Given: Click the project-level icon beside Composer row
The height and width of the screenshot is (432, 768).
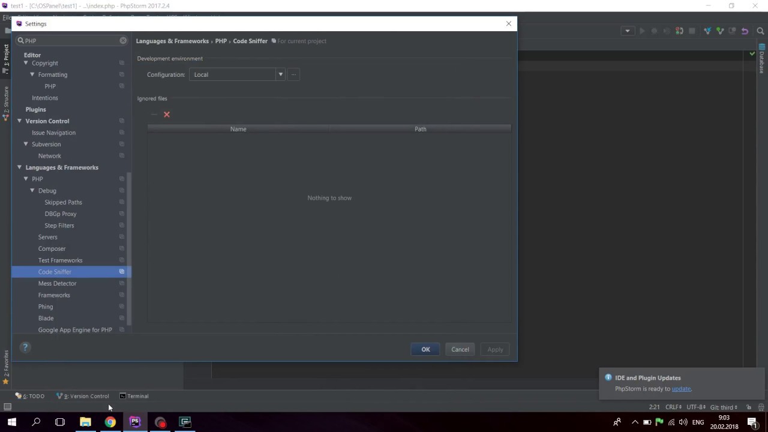Looking at the screenshot, I should pyautogui.click(x=122, y=248).
